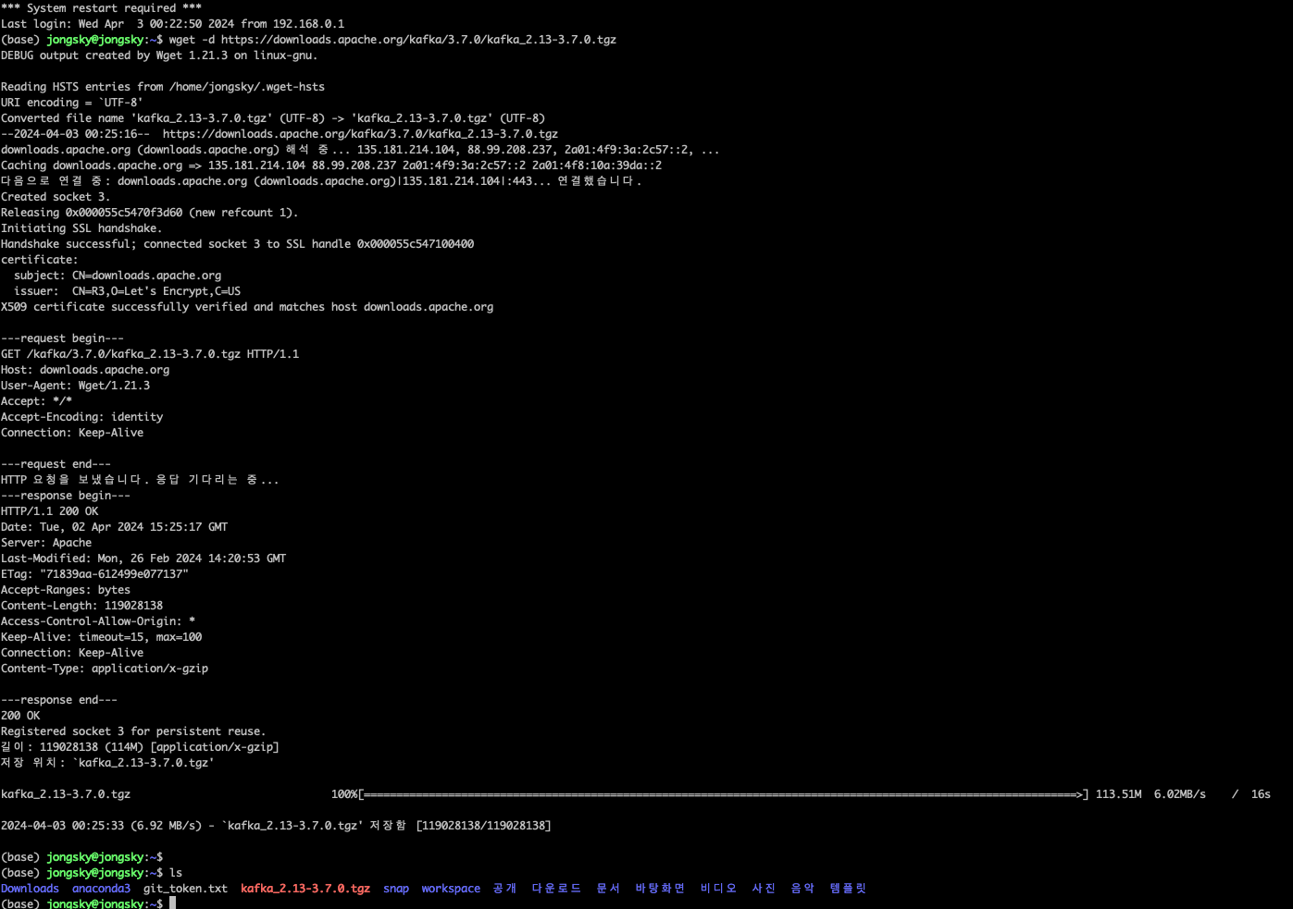Click 'Accept-Encoding: identity' header
The height and width of the screenshot is (909, 1293).
[x=81, y=417]
